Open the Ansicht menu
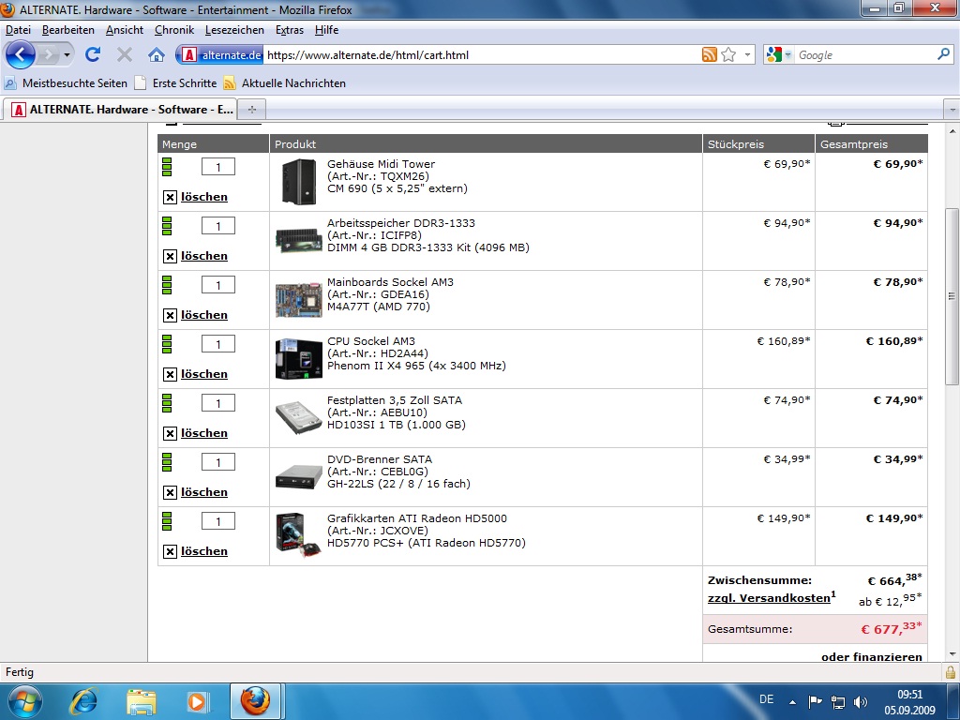Screen dimensions: 960x720 pos(125,30)
